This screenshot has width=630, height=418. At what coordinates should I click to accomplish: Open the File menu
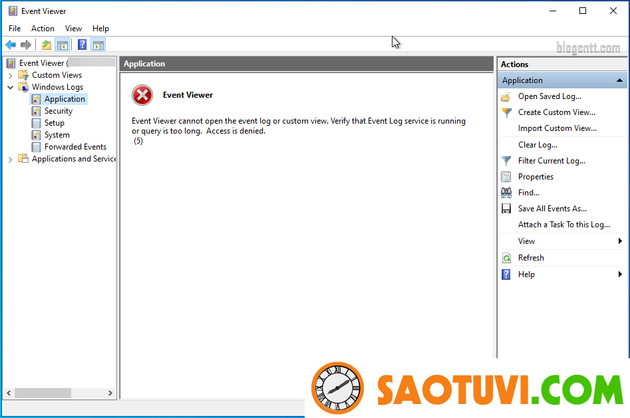coord(15,29)
